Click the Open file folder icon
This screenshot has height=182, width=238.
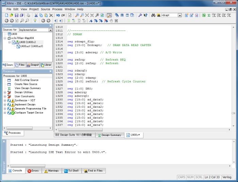pyautogui.click(x=11, y=15)
